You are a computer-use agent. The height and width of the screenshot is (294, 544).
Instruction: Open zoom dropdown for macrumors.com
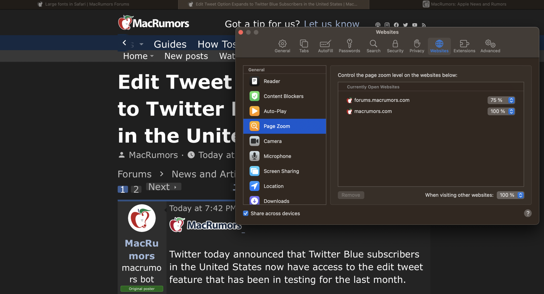click(501, 111)
